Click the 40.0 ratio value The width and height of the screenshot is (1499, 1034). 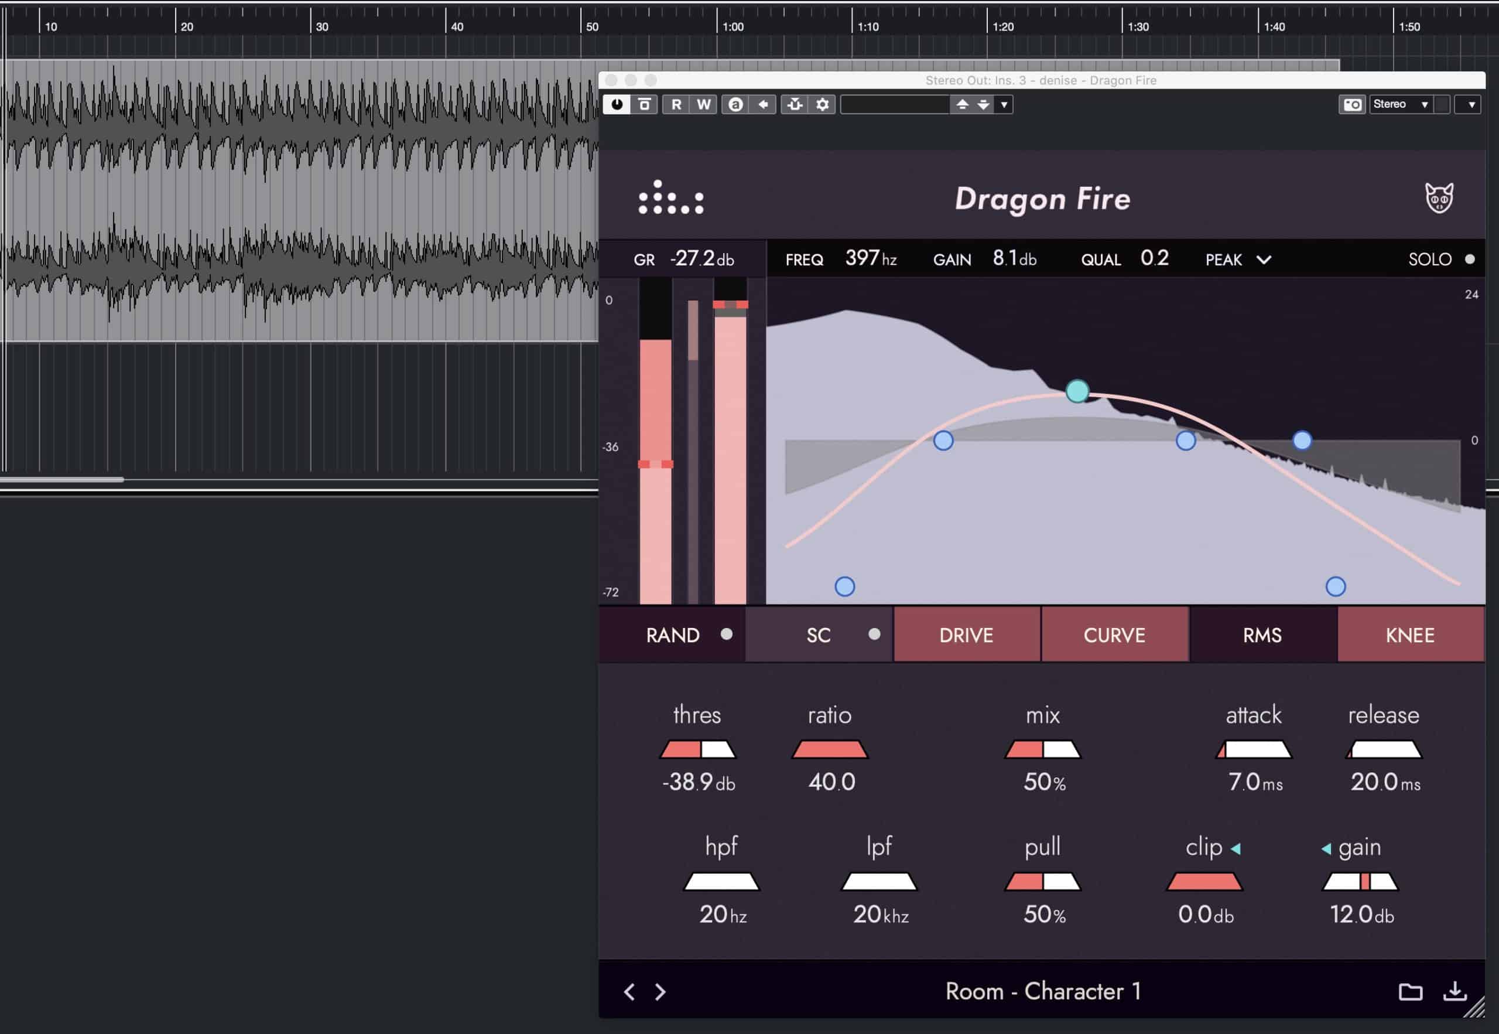[x=831, y=782]
